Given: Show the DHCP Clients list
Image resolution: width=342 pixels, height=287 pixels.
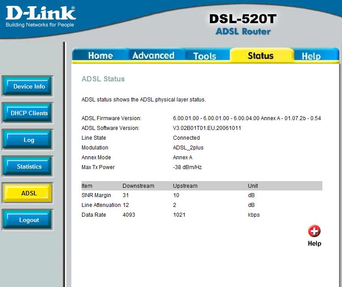Looking at the screenshot, I should click(x=27, y=113).
